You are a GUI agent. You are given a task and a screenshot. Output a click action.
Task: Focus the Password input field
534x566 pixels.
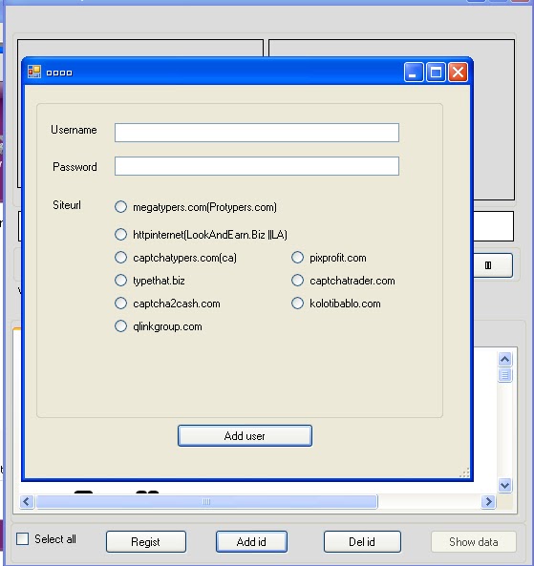click(x=257, y=166)
